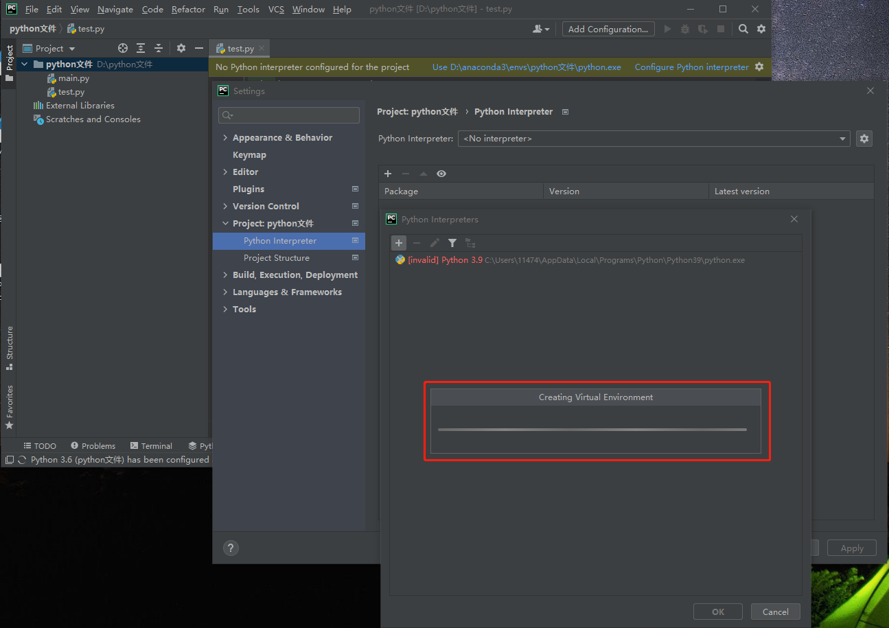Expand Version Control settings section
889x628 pixels.
click(225, 207)
